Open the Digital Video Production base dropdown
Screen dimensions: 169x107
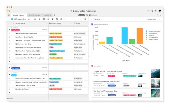coord(98,11)
